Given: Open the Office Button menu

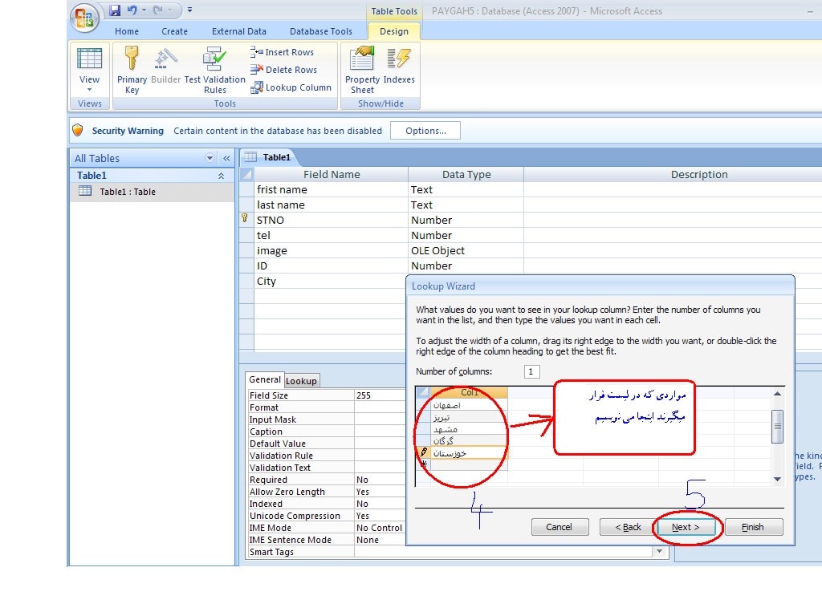Looking at the screenshot, I should coord(84,18).
